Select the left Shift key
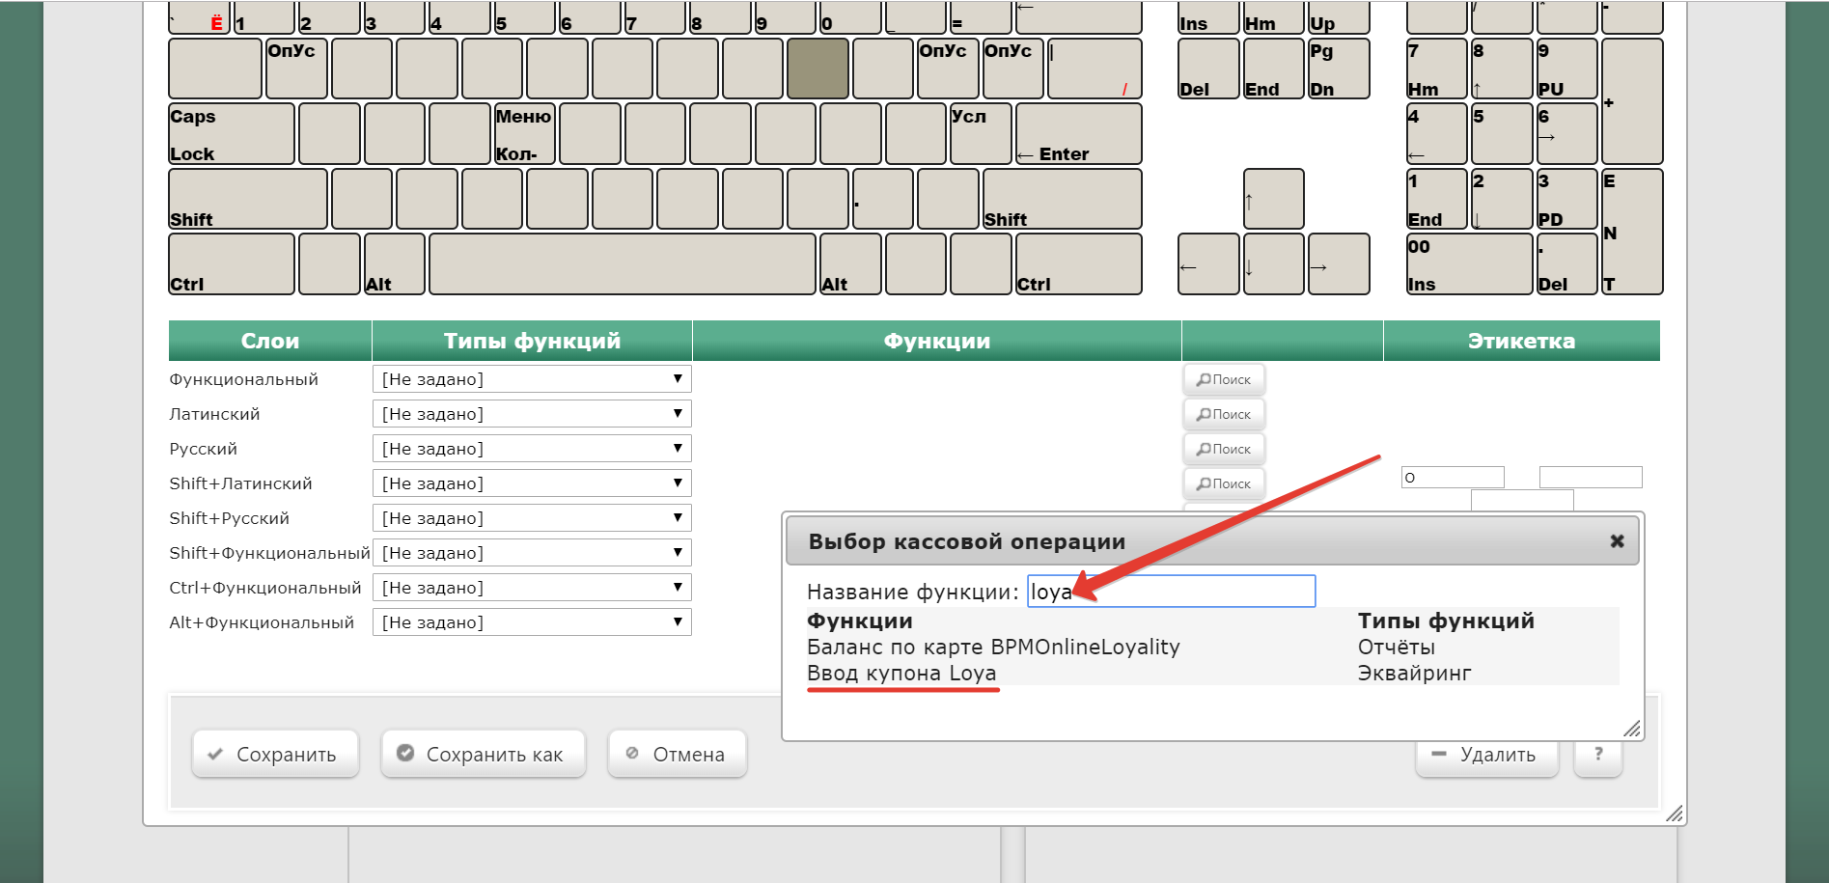The height and width of the screenshot is (883, 1829). (248, 199)
